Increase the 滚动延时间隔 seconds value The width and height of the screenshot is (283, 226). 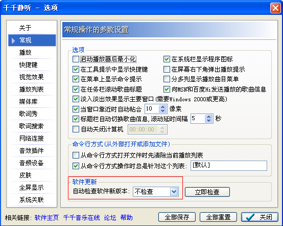pos(208,117)
